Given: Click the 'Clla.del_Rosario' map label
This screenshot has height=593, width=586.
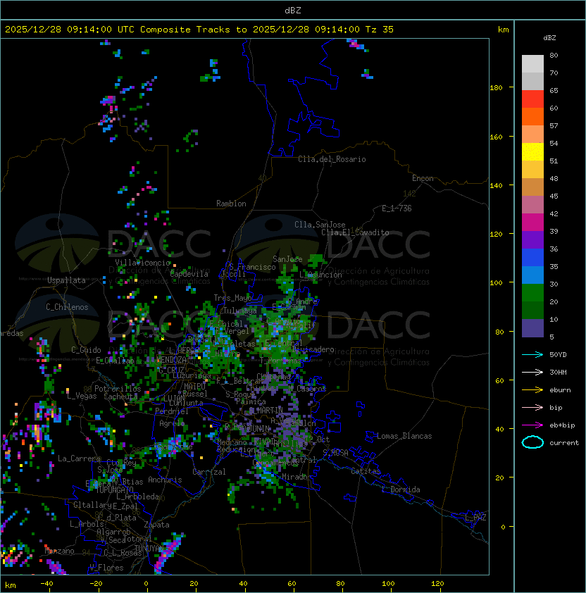Looking at the screenshot, I should click(332, 159).
